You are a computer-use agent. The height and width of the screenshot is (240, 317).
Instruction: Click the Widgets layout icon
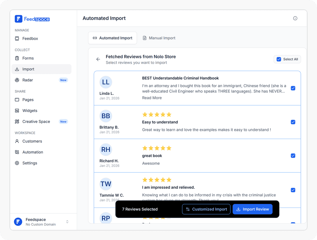pyautogui.click(x=17, y=110)
